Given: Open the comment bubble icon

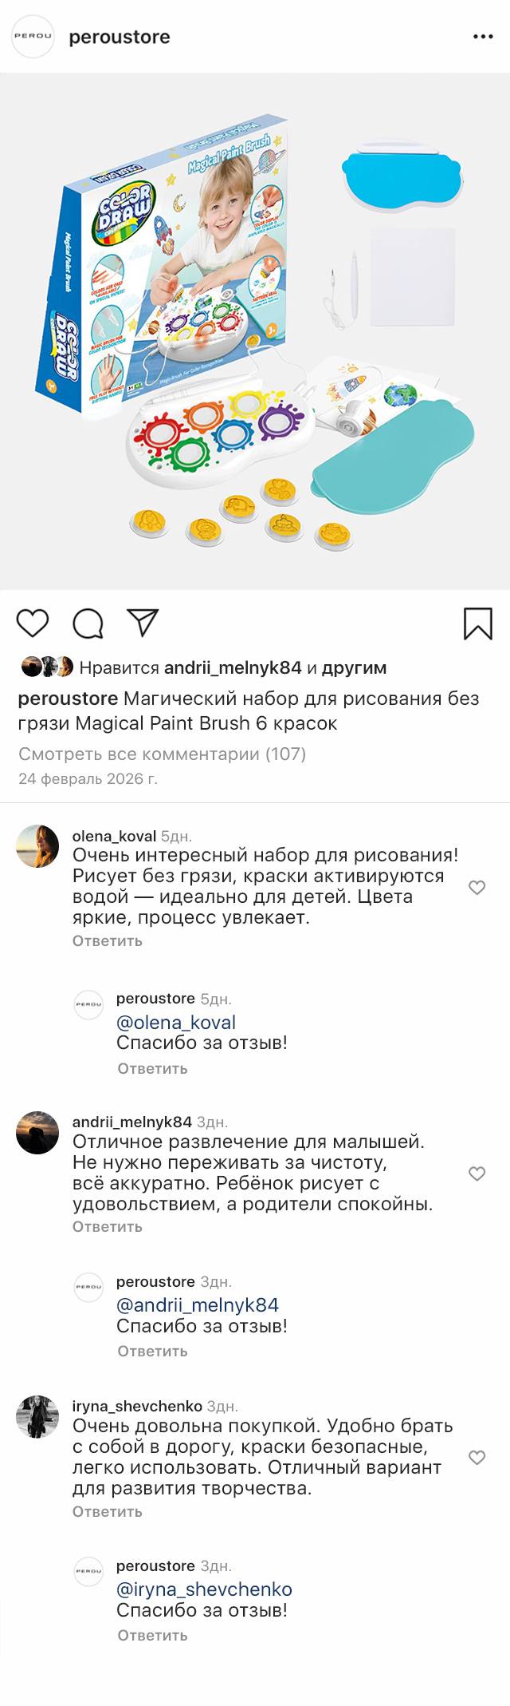Looking at the screenshot, I should [88, 623].
